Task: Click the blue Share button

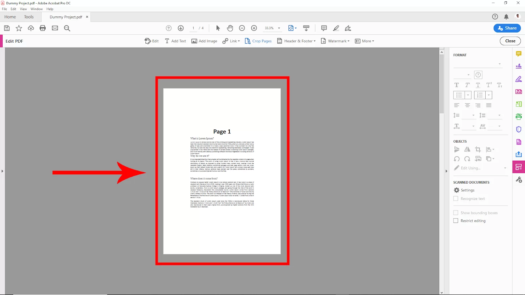Action: pos(507,28)
